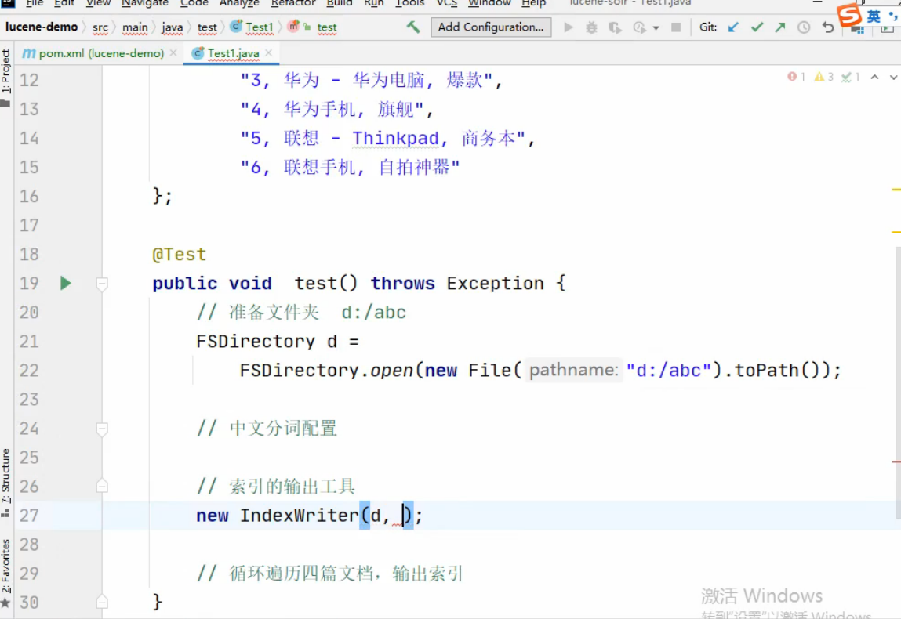
Task: Click line number 27 in gutter
Action: [29, 516]
